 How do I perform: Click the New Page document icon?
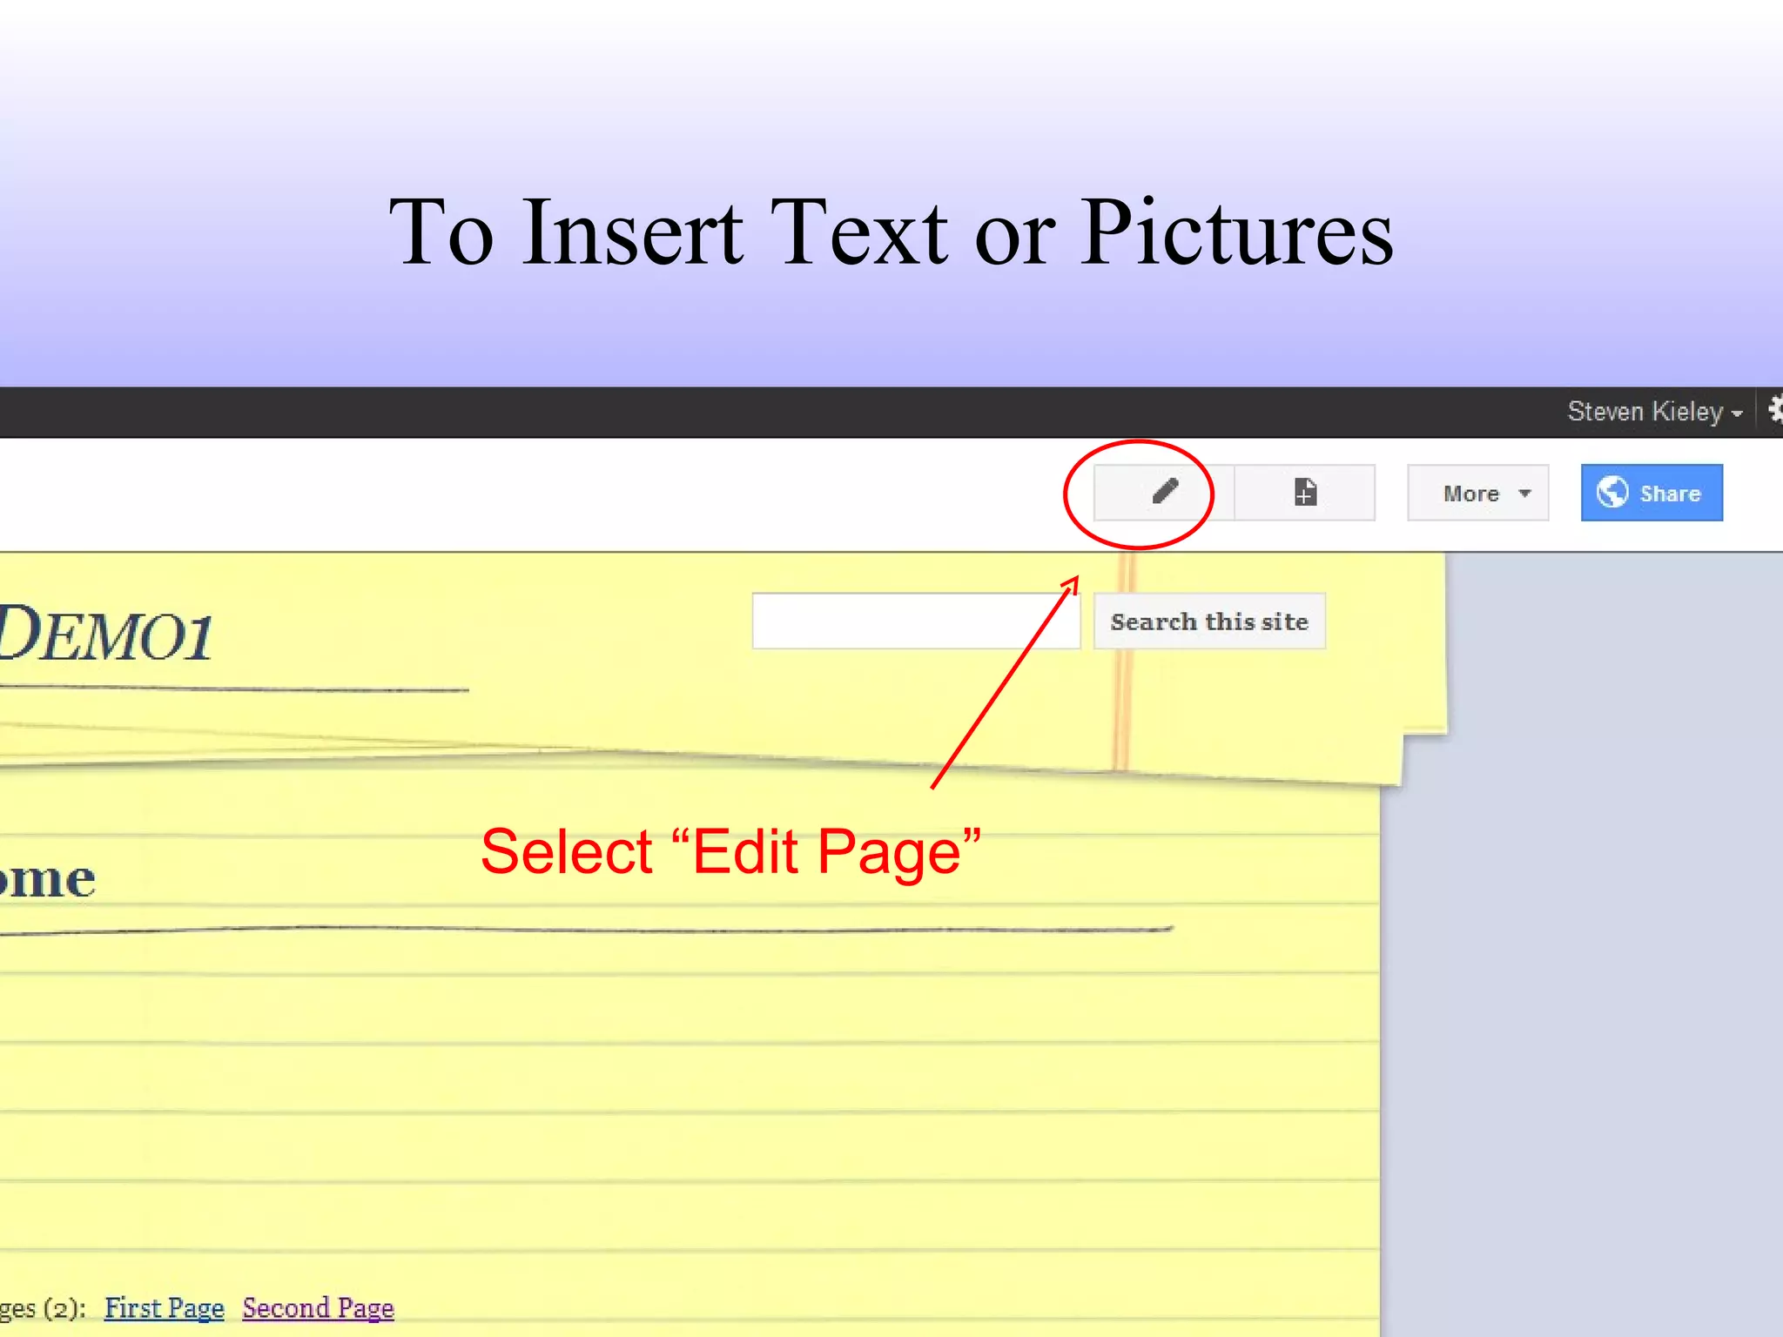pyautogui.click(x=1305, y=493)
